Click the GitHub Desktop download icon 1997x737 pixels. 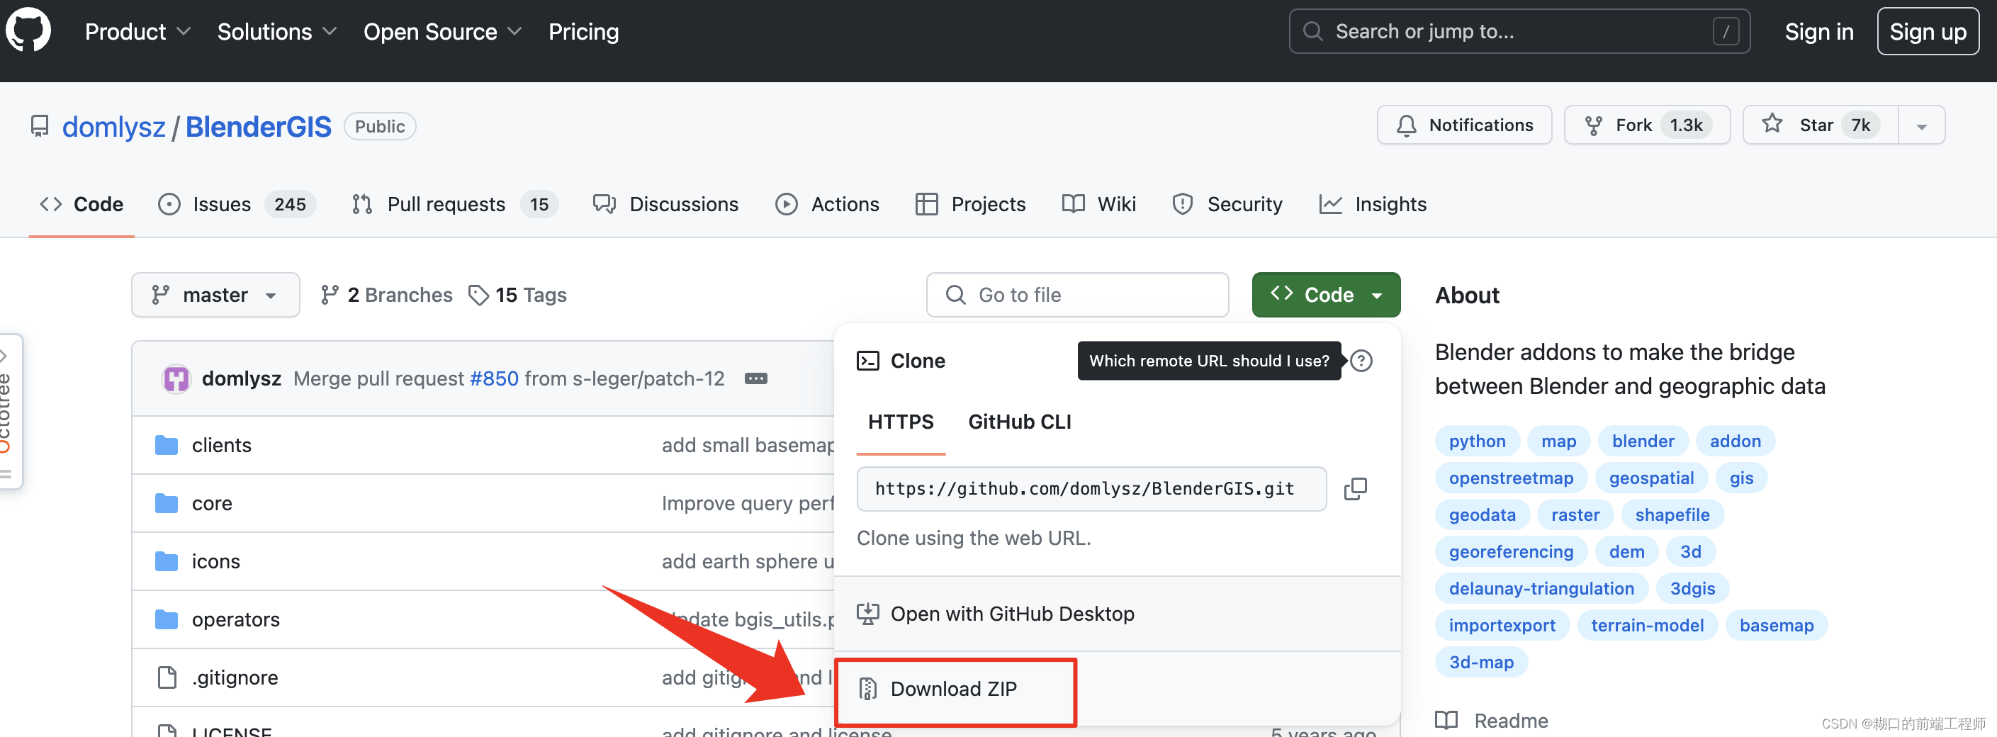867,614
